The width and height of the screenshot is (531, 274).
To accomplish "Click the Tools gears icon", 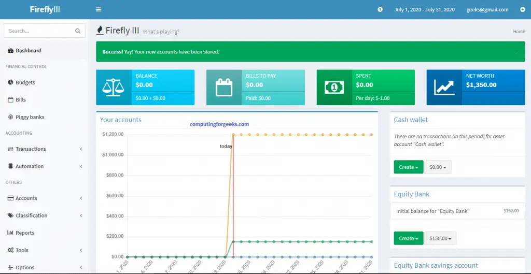I will click(x=10, y=250).
